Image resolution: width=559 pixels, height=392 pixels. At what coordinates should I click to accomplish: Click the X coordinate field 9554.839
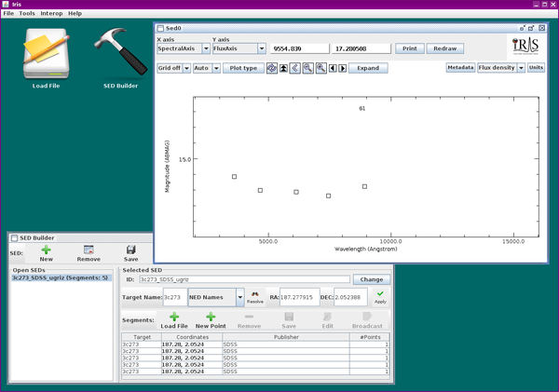pyautogui.click(x=299, y=48)
